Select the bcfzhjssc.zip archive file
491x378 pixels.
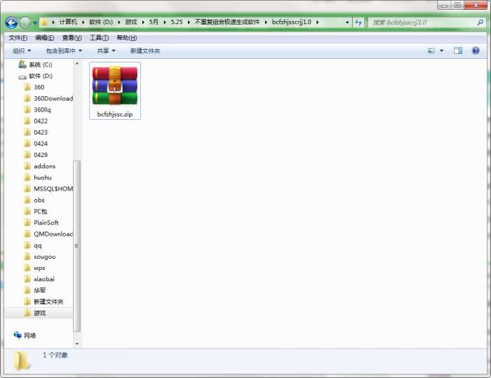pos(115,91)
